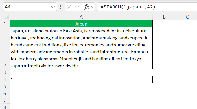The width and height of the screenshot is (197, 109).
Task: Select empty cell B1
Action: 164,24
